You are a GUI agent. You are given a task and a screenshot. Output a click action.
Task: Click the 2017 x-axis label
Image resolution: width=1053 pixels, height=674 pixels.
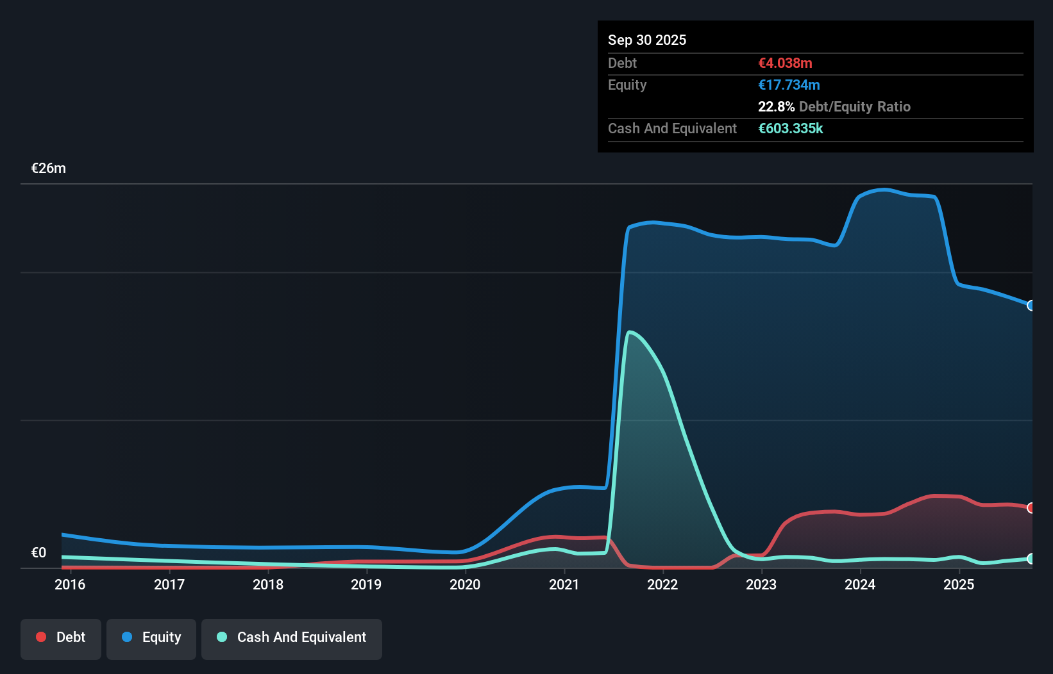pyautogui.click(x=169, y=584)
